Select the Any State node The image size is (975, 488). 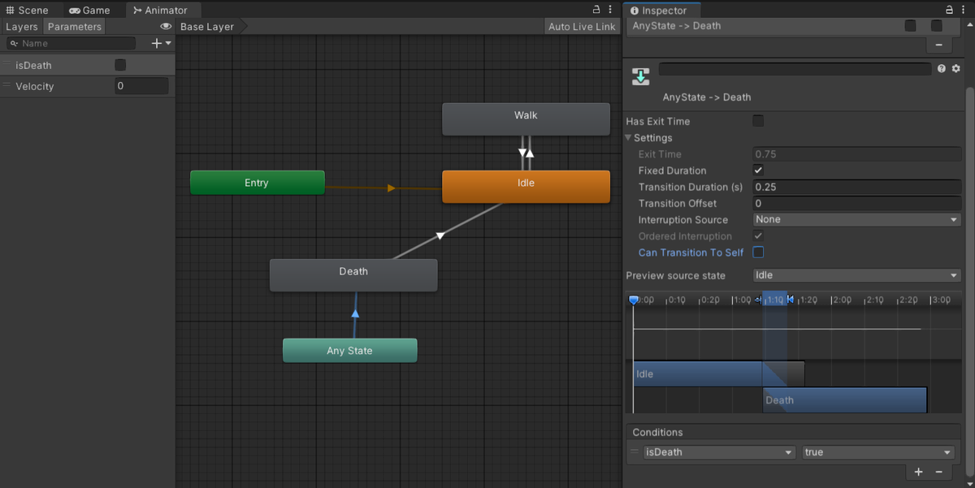(349, 351)
